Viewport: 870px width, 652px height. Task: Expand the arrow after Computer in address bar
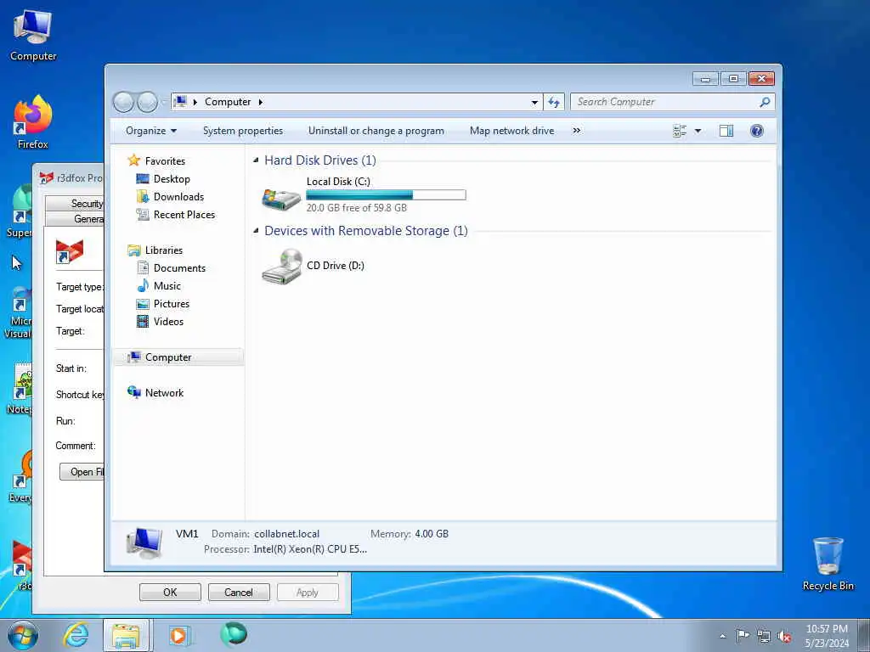260,102
